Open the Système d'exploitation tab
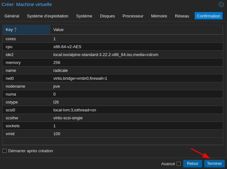Image resolution: width=227 pixels, height=169 pixels. 48,16
